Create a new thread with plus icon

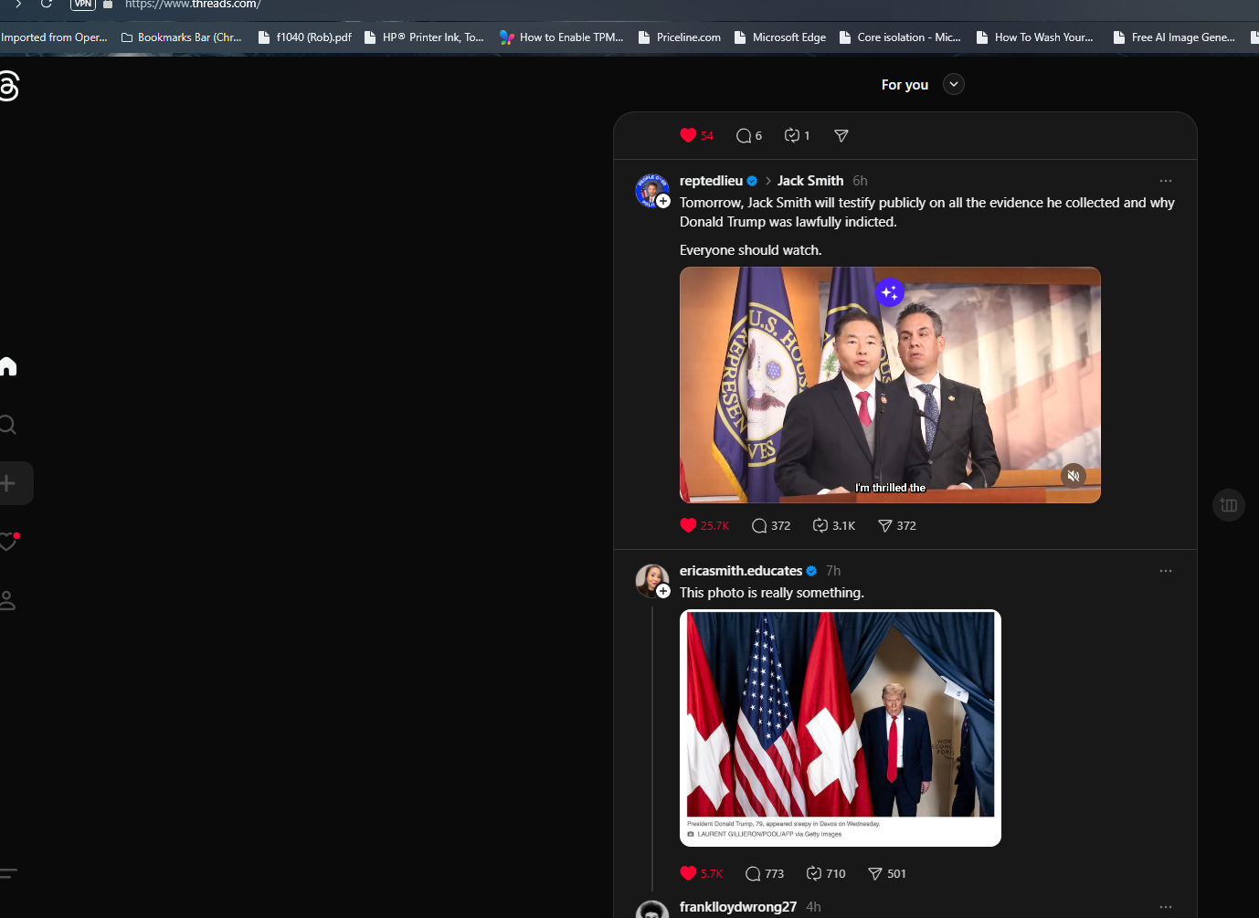click(8, 483)
